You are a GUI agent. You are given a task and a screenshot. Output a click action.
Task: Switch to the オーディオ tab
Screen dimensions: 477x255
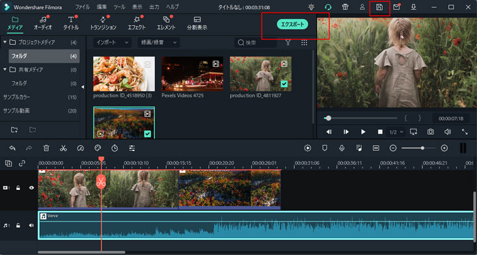pyautogui.click(x=42, y=23)
